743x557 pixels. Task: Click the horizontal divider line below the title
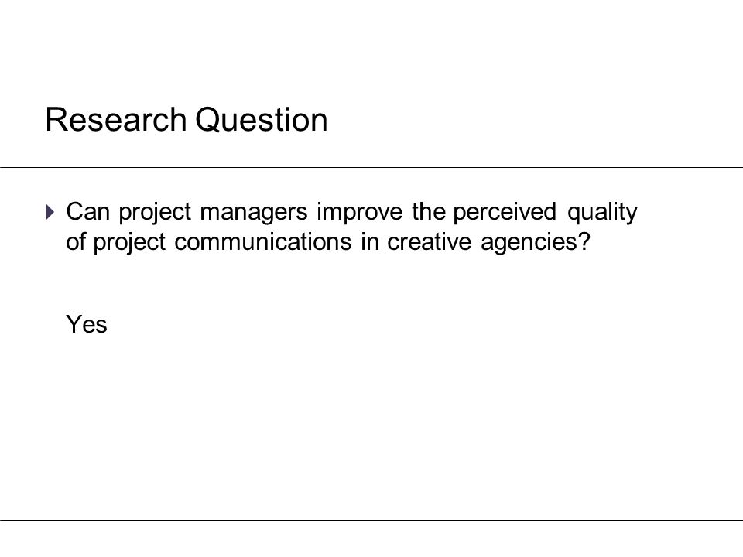tap(371, 167)
